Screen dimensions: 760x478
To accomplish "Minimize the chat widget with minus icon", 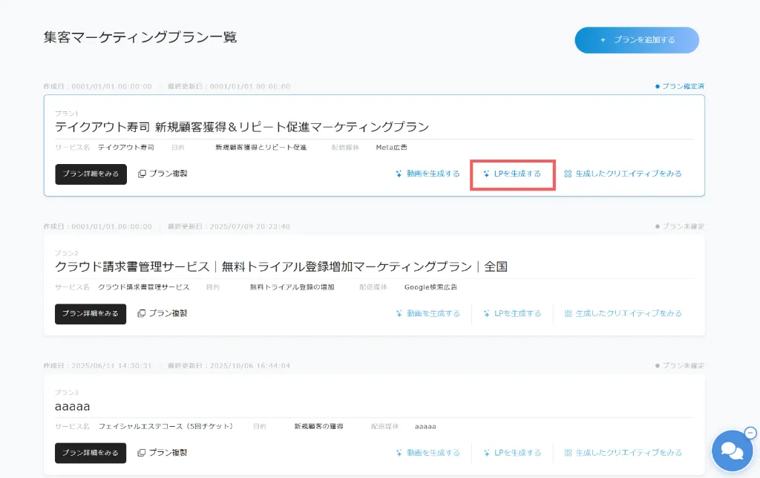I will point(750,433).
